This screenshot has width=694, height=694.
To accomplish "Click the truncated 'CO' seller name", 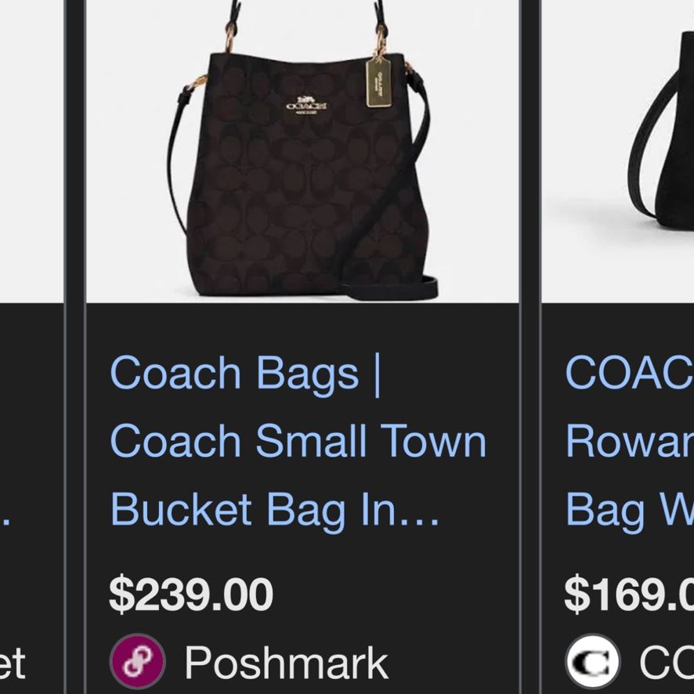I will pos(667,663).
